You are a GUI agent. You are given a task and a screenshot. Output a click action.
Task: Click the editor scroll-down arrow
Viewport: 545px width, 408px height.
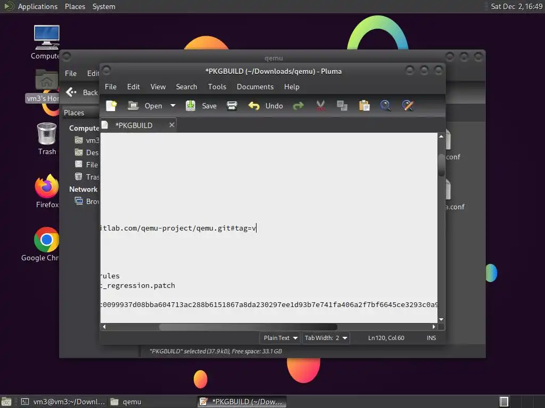(x=441, y=319)
